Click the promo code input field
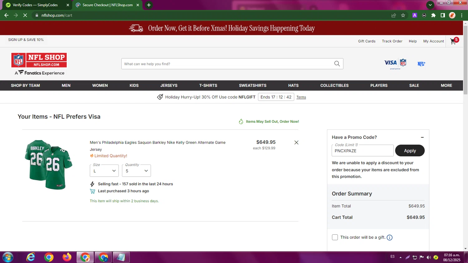 point(363,151)
